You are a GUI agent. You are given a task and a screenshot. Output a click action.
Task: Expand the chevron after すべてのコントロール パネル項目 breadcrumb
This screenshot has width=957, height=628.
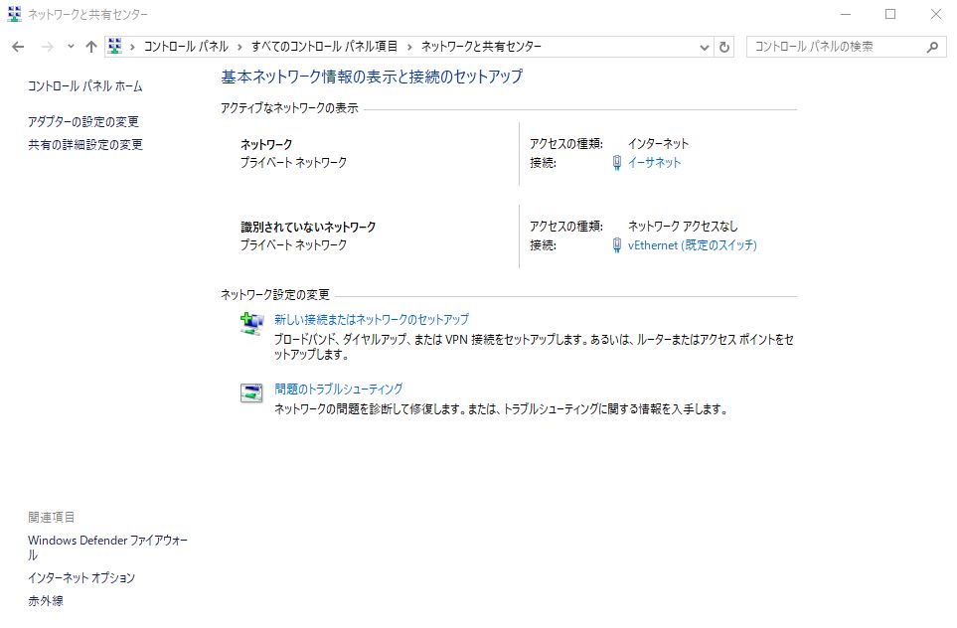409,47
